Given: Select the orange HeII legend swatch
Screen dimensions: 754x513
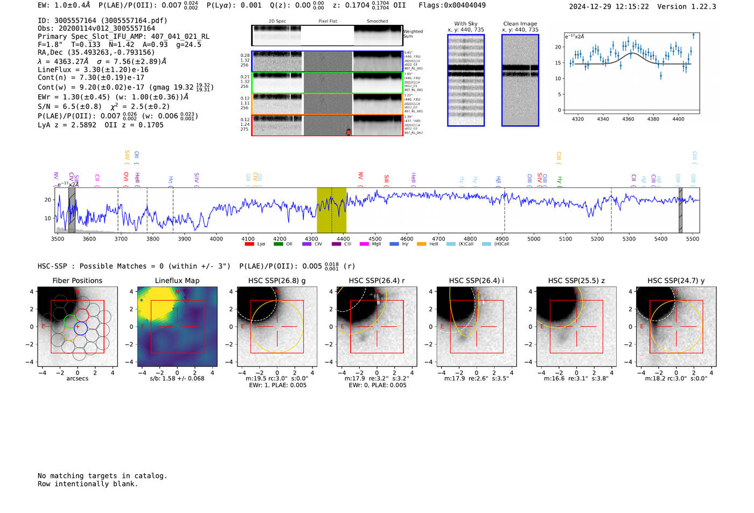Looking at the screenshot, I should point(422,244).
